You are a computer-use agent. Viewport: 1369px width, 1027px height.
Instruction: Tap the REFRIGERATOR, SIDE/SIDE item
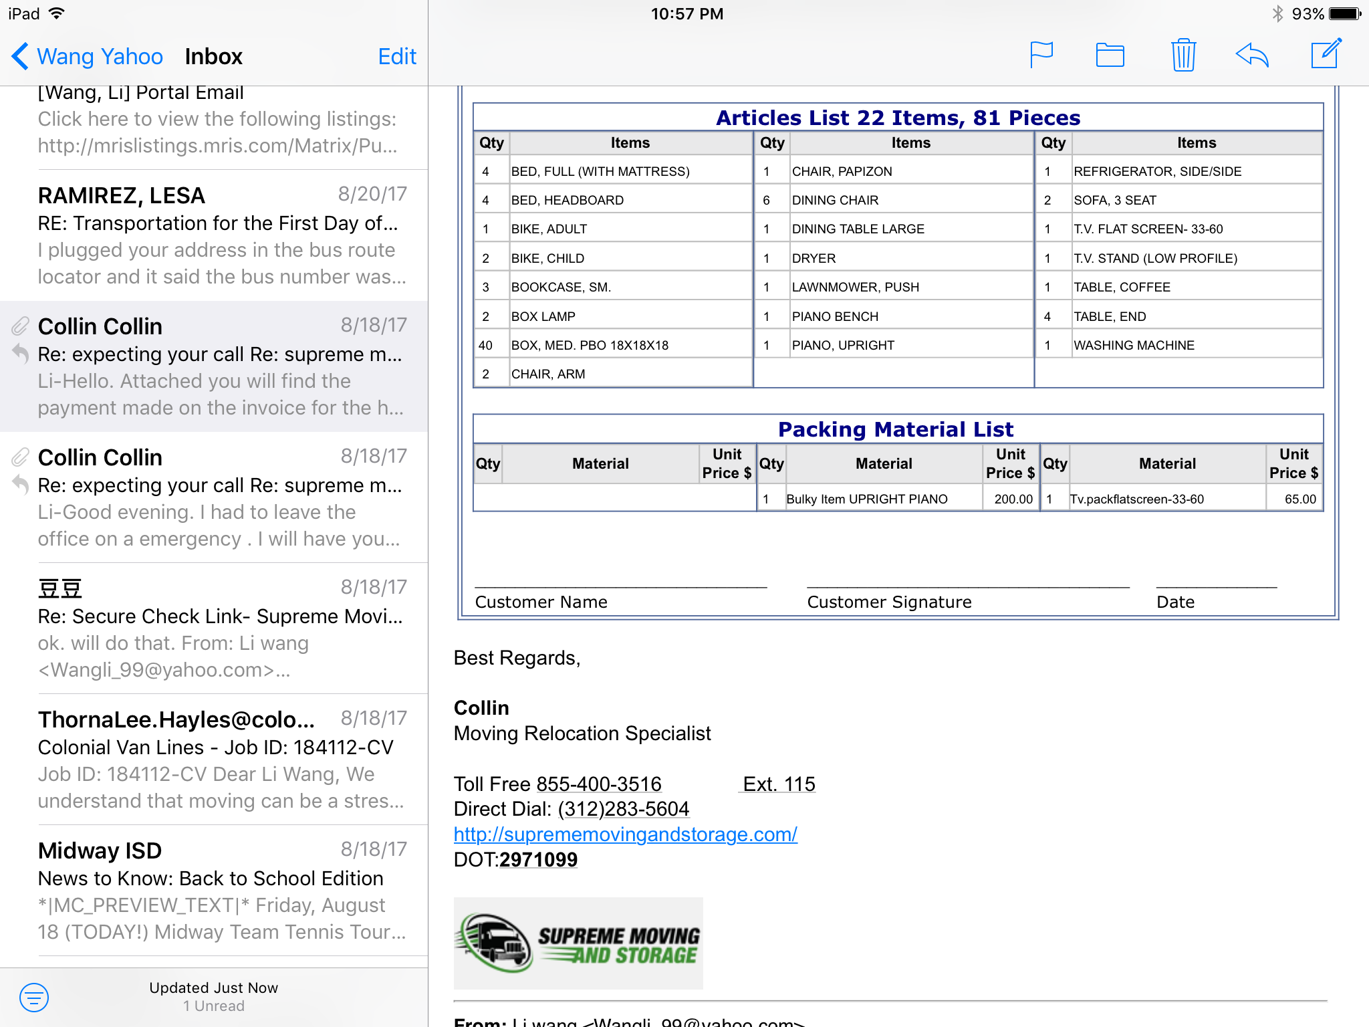1157,171
